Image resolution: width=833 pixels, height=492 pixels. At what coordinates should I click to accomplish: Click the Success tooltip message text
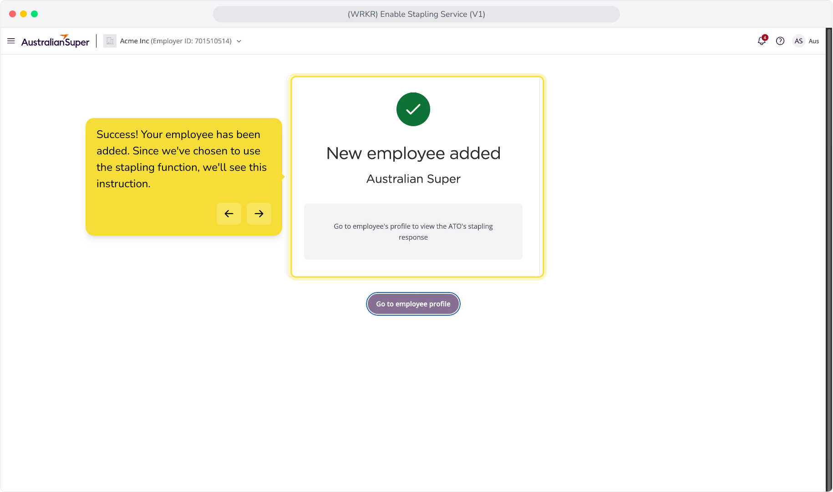pos(182,159)
